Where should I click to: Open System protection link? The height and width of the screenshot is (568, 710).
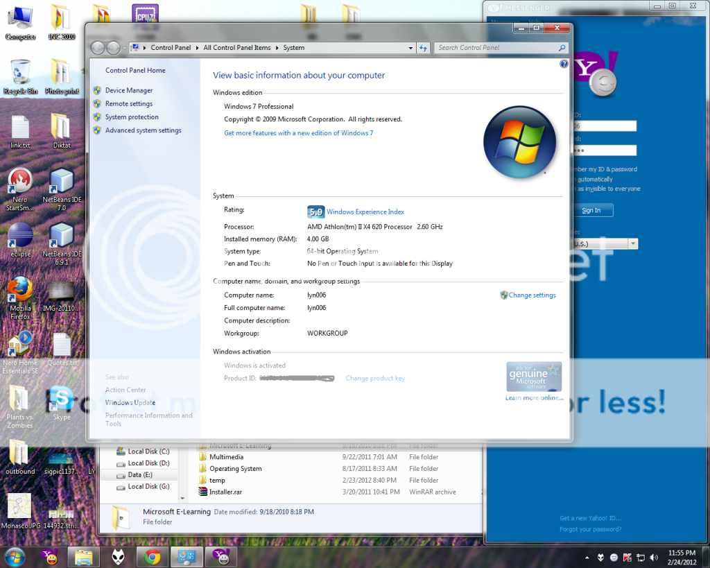tap(132, 117)
